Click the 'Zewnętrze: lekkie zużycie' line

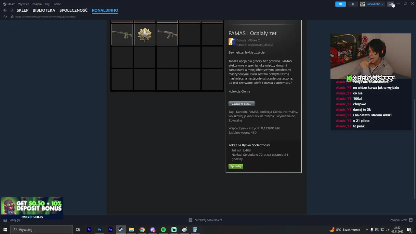tap(246, 52)
